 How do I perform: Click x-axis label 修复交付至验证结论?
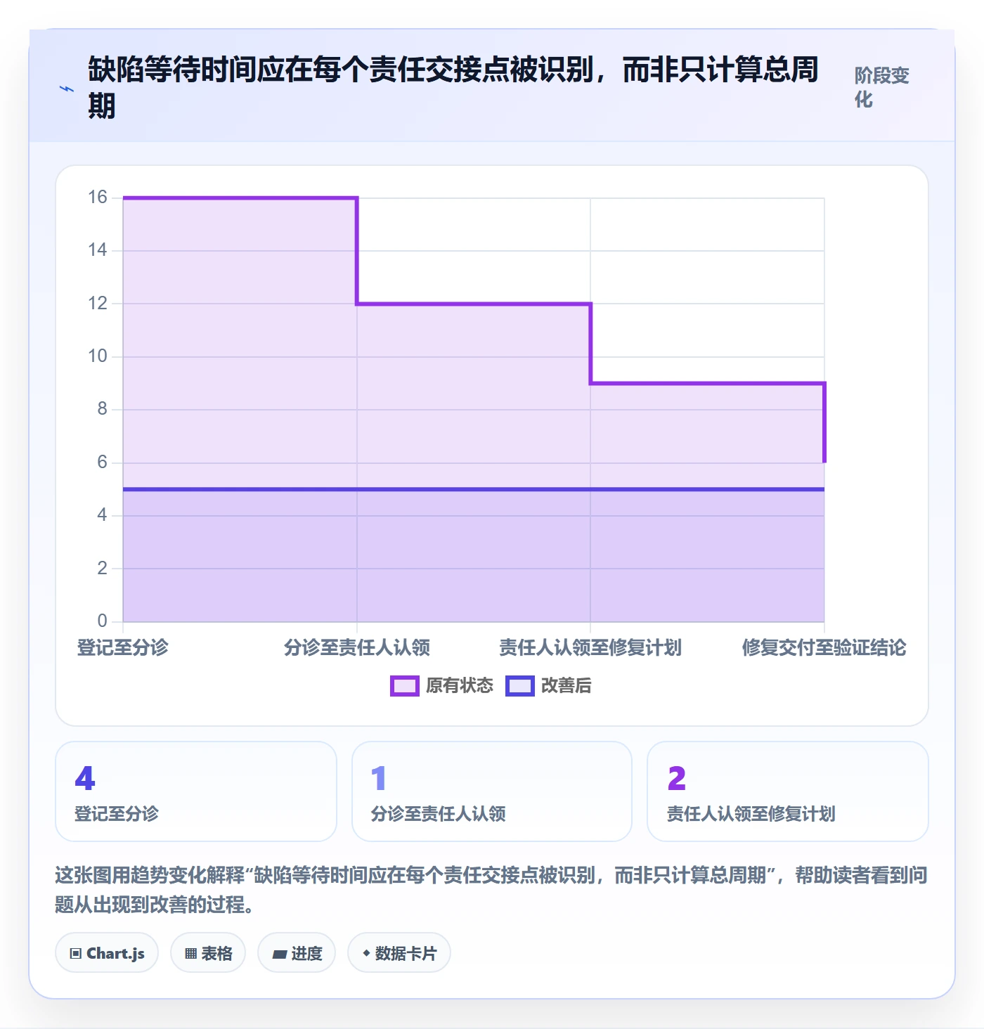[x=824, y=647]
